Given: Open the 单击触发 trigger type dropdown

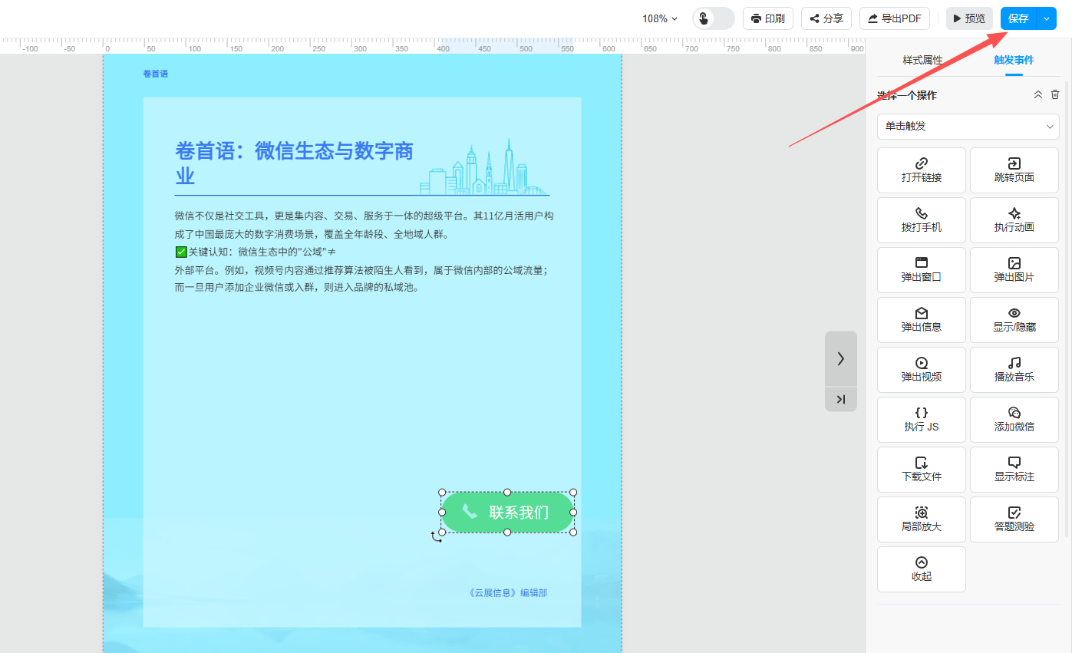Looking at the screenshot, I should (x=968, y=126).
